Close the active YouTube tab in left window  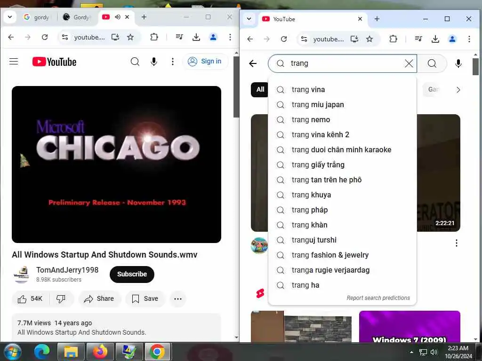(x=127, y=17)
